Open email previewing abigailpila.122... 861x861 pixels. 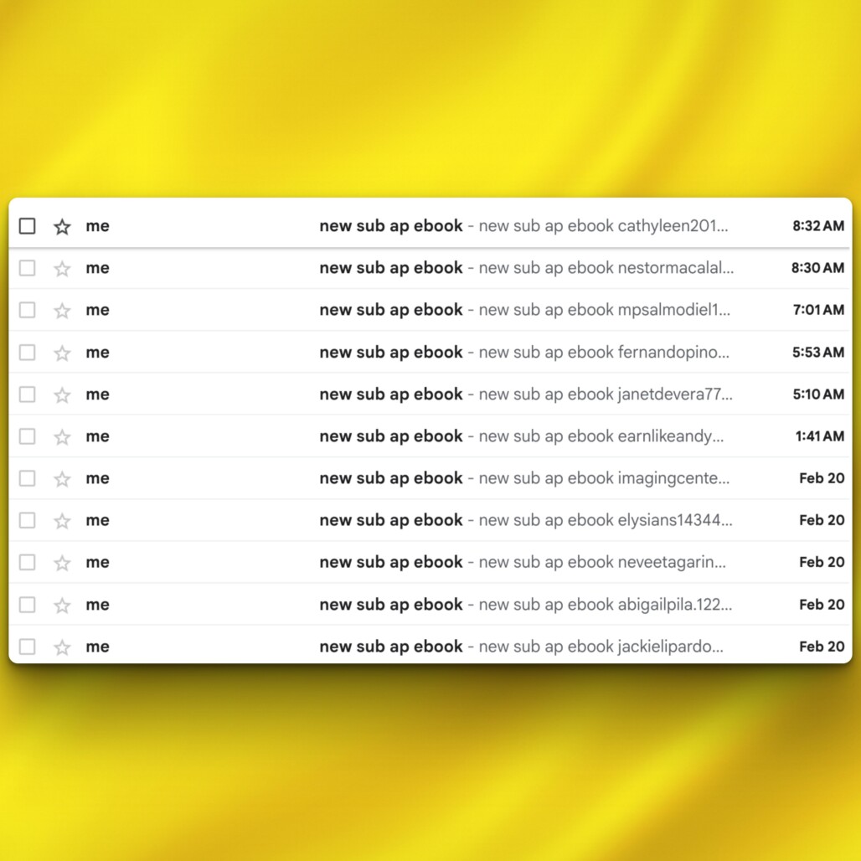pyautogui.click(x=430, y=605)
